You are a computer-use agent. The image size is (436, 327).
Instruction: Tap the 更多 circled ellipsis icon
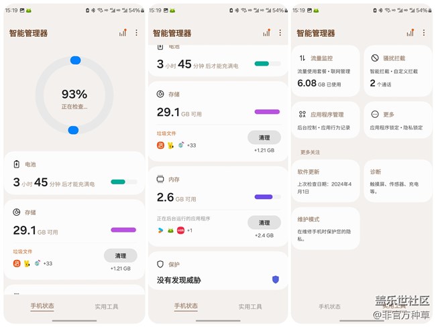click(374, 115)
